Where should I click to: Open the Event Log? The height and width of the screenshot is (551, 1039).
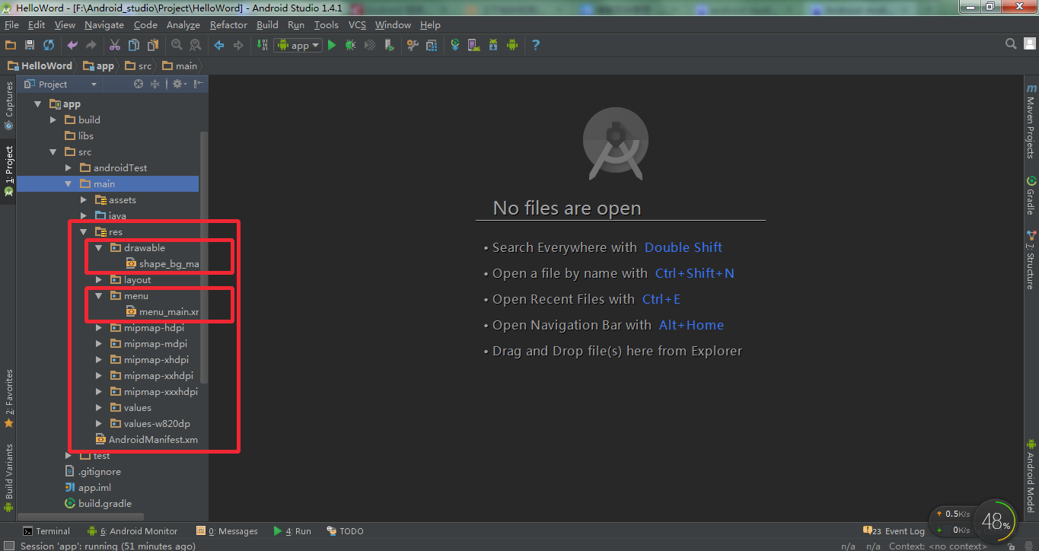(894, 531)
